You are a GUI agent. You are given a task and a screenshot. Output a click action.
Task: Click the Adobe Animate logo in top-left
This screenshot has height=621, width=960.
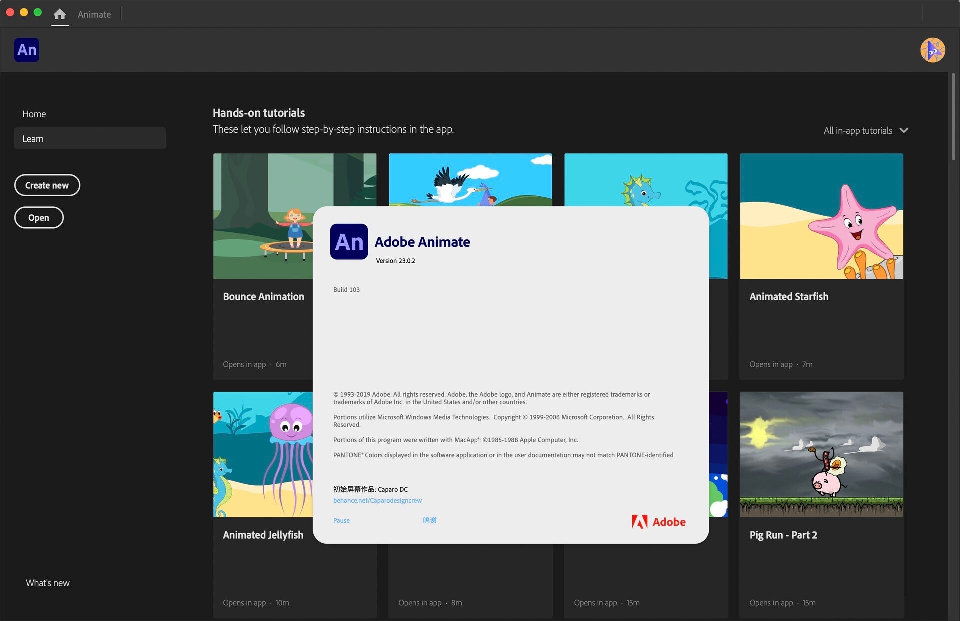pyautogui.click(x=26, y=50)
